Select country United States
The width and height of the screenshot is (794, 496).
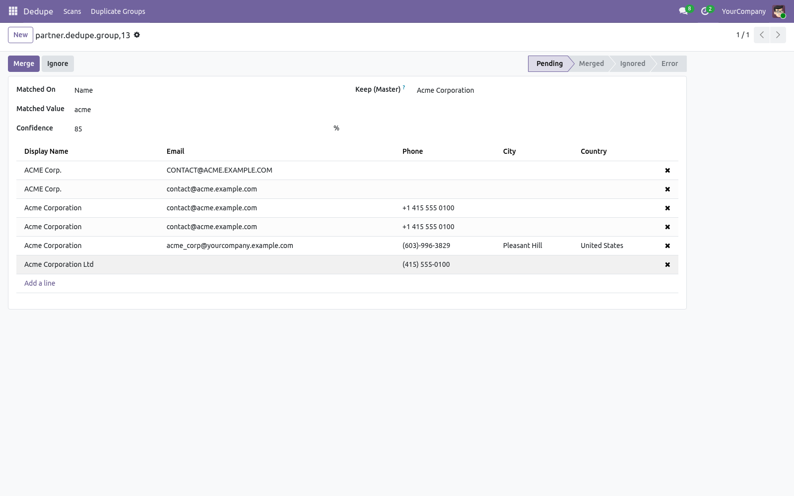602,246
